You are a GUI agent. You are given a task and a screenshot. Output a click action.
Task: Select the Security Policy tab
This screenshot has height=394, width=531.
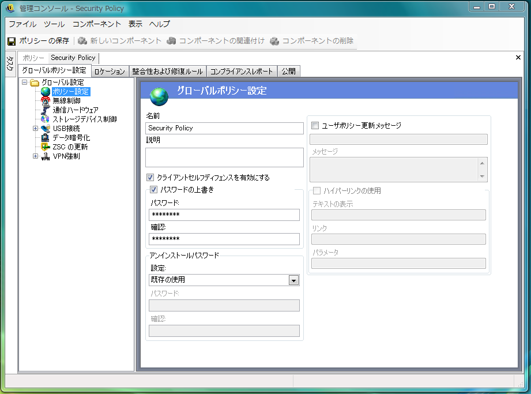pos(73,58)
